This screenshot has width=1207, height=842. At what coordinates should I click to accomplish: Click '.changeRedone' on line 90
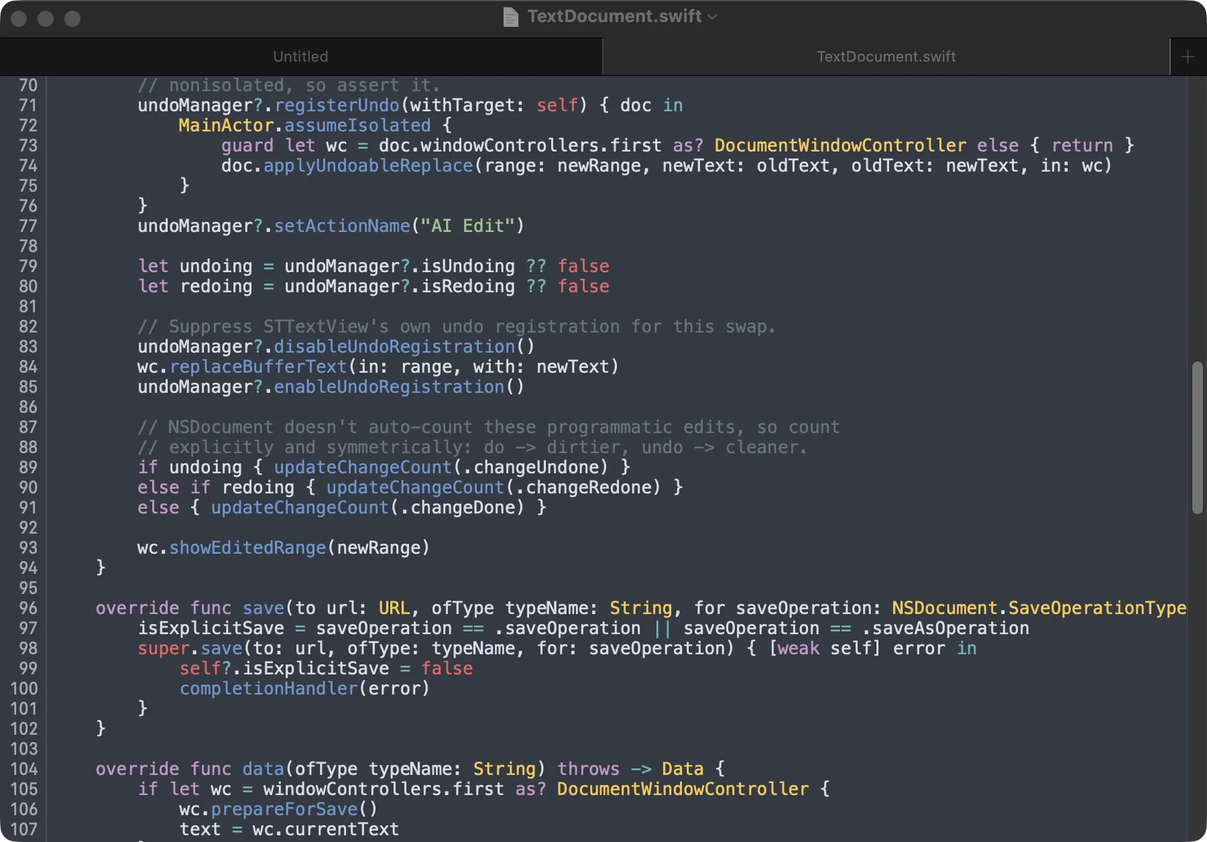587,487
